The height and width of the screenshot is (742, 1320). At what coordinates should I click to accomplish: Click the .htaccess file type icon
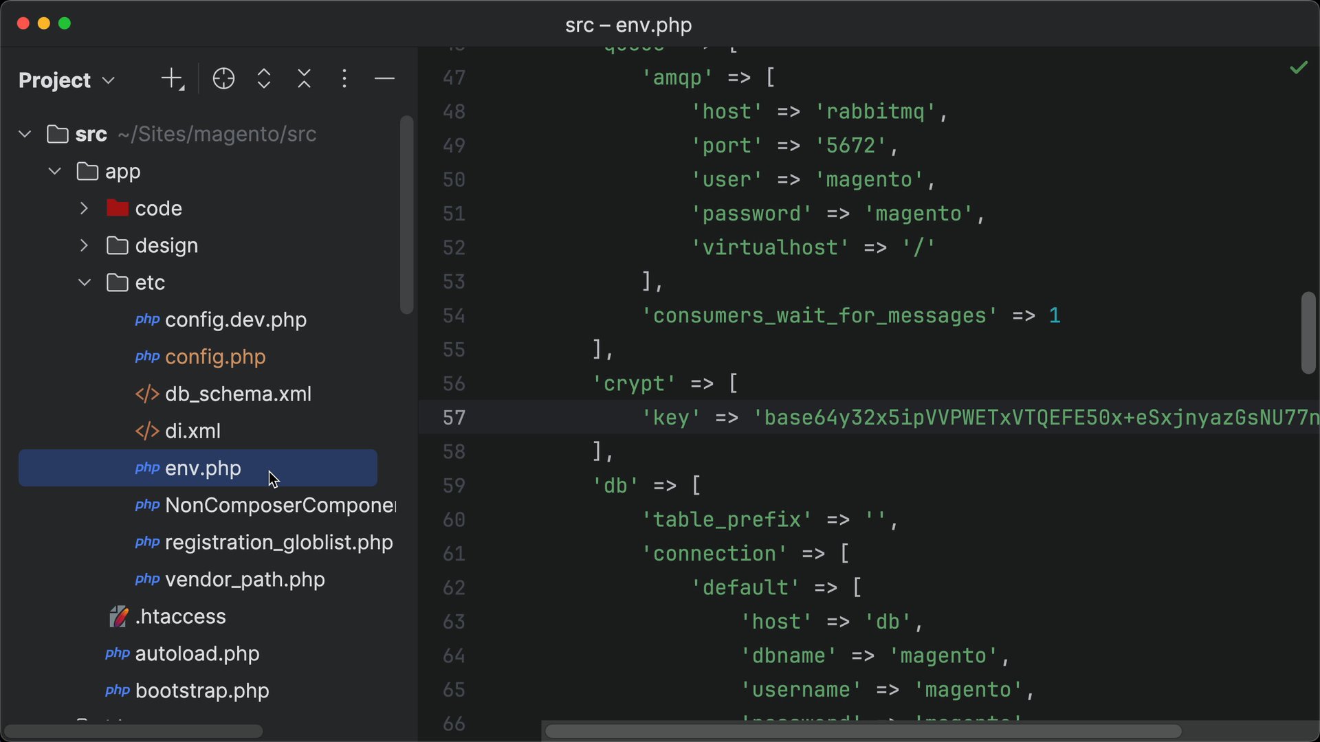[118, 616]
